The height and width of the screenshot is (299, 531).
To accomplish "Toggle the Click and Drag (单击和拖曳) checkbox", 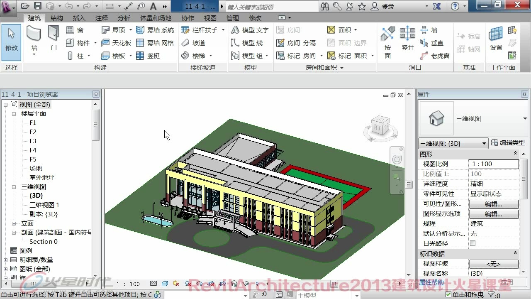I will pos(448,294).
